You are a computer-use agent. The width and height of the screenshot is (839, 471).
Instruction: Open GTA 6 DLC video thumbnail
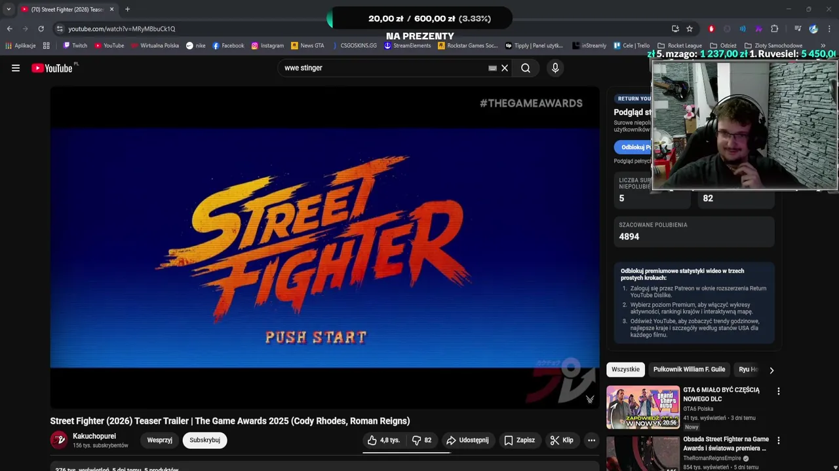coord(643,408)
